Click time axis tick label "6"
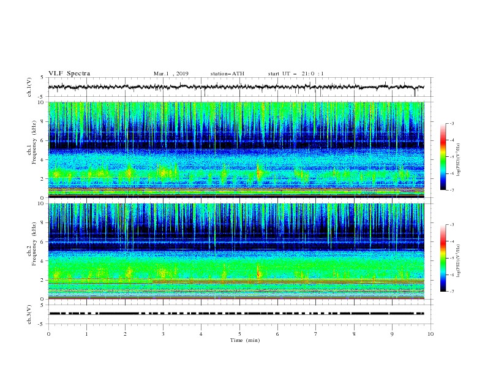The height and width of the screenshot is (375, 485). click(x=277, y=334)
